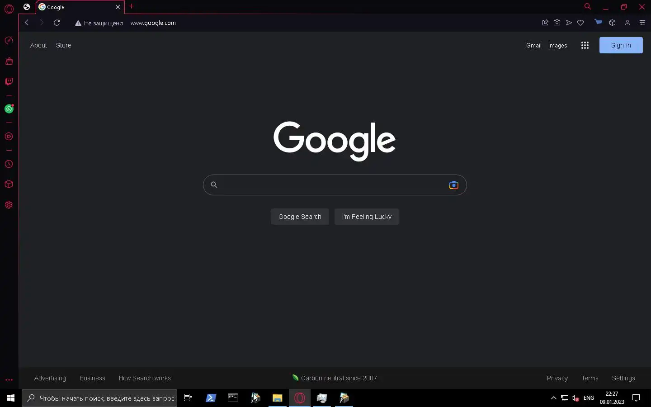Open sidebar setup three-dots at bottom
Screen dimensions: 651x407
pos(9,380)
